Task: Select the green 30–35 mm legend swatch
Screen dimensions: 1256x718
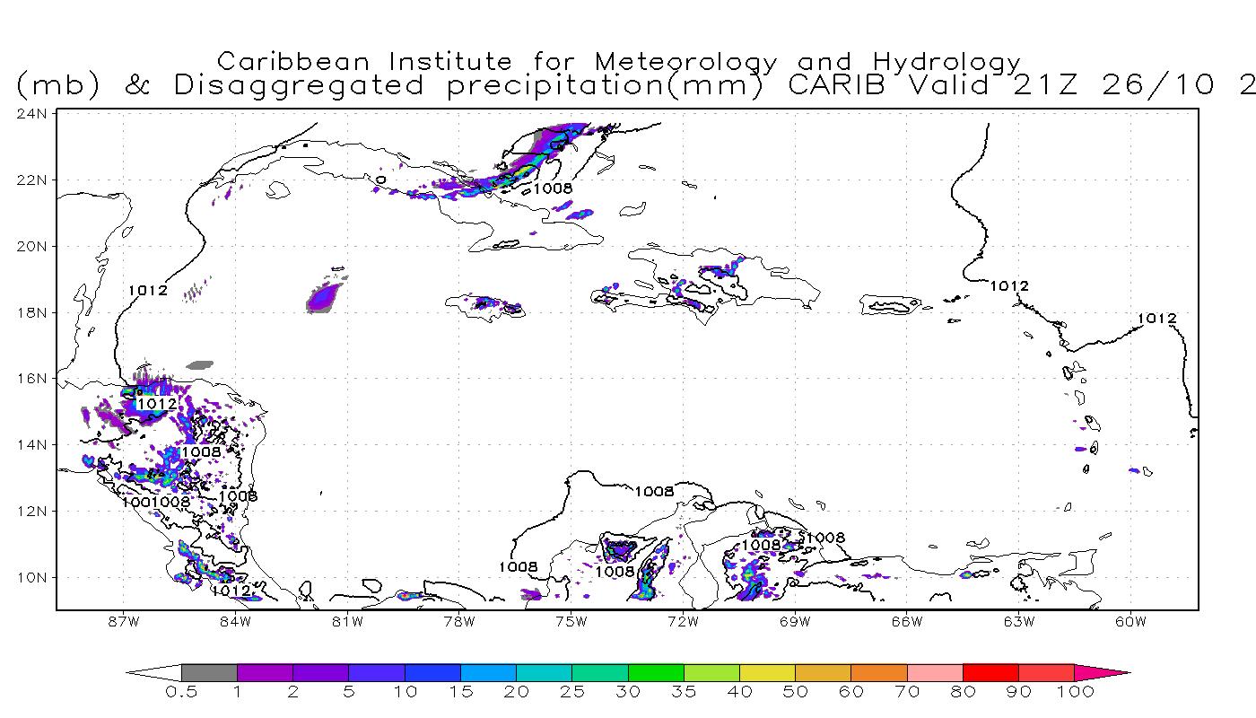Action: (x=656, y=672)
